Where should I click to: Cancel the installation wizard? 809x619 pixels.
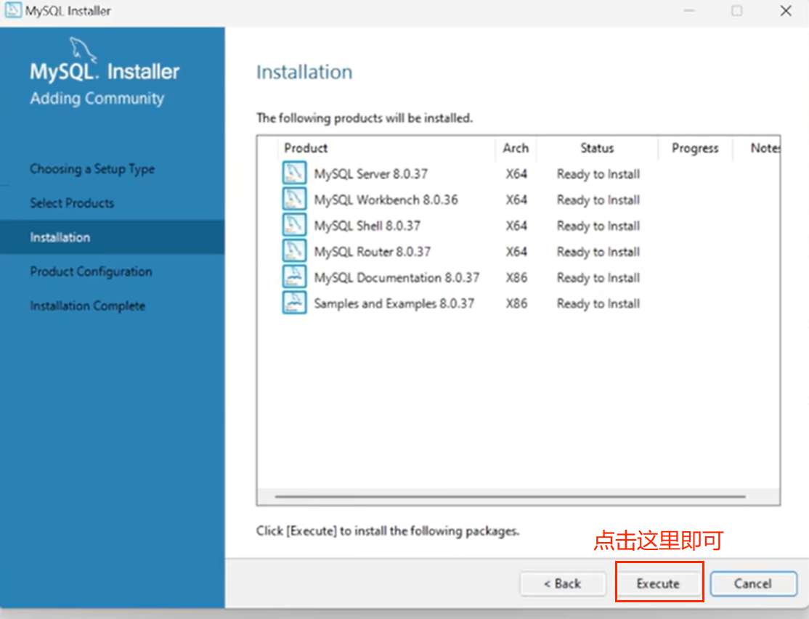click(x=753, y=583)
